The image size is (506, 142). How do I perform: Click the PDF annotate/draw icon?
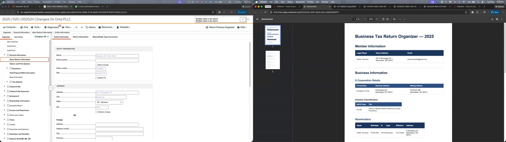[x=394, y=19]
